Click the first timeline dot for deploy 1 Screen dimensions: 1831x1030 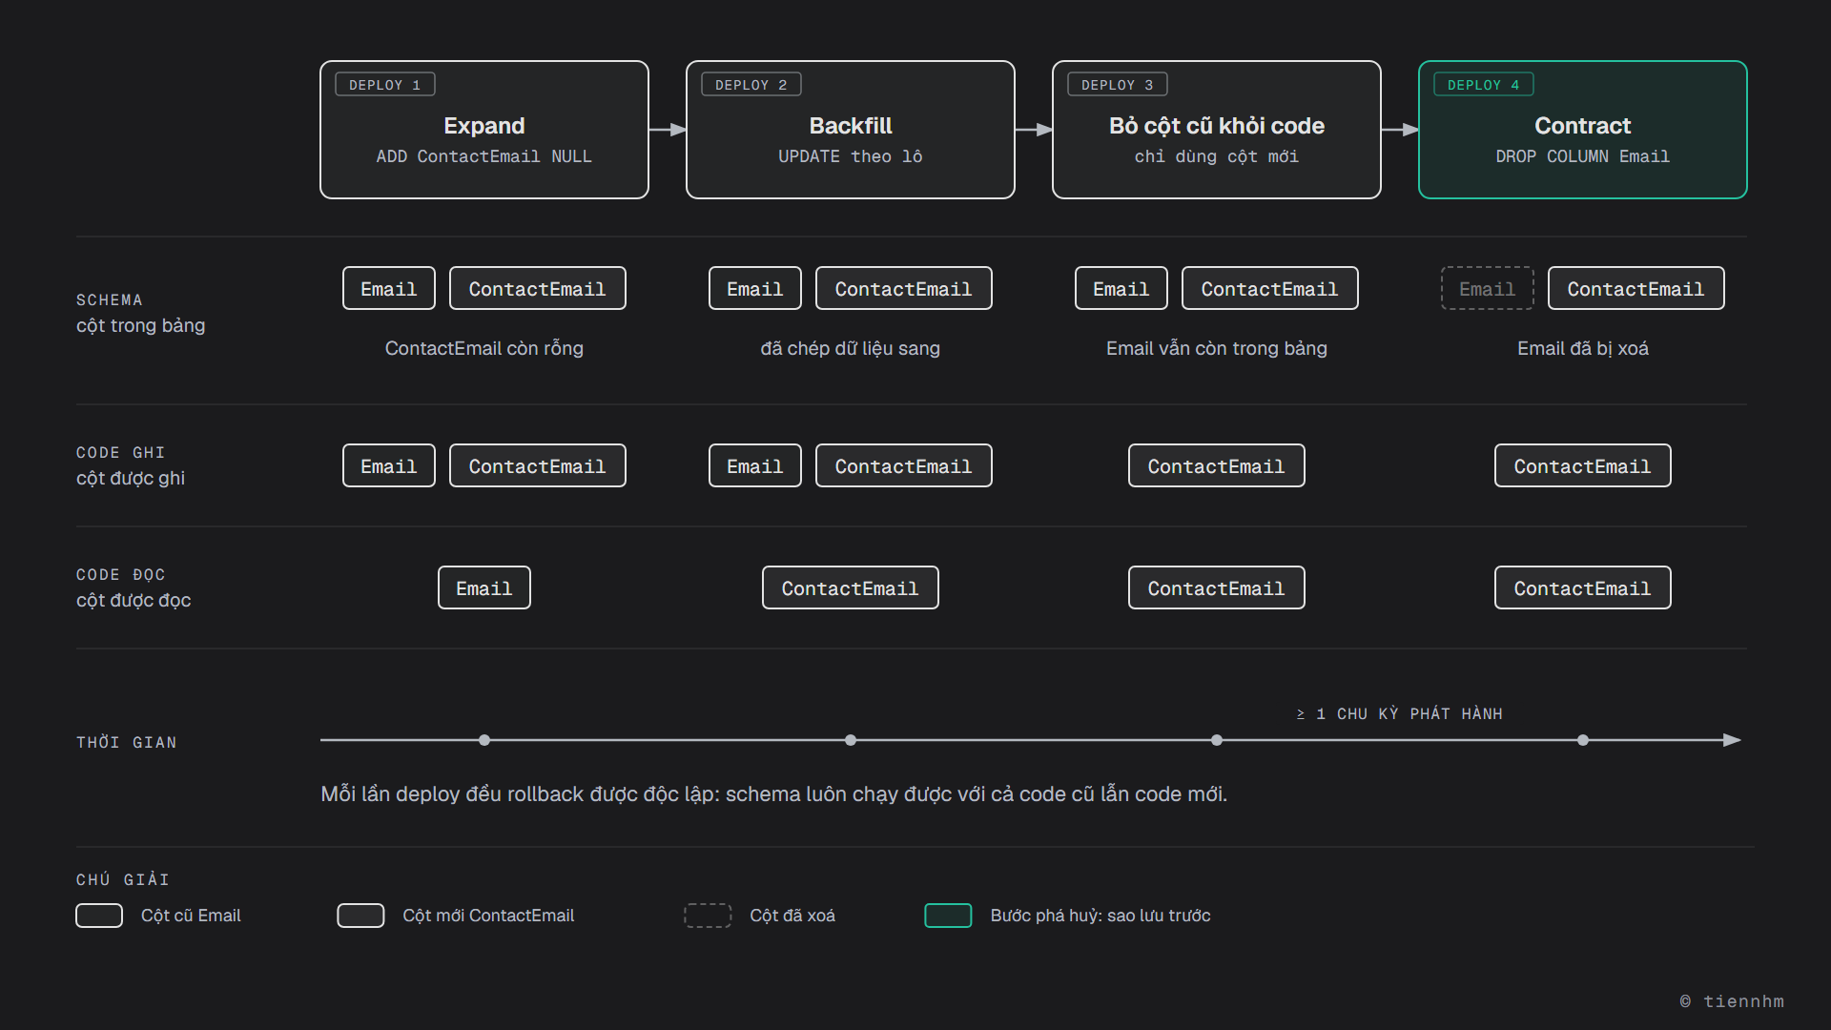[484, 740]
